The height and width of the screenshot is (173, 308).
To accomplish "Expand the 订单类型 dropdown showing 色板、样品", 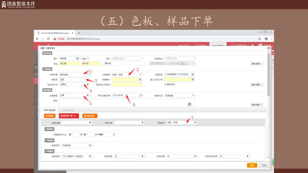I will click(139, 75).
